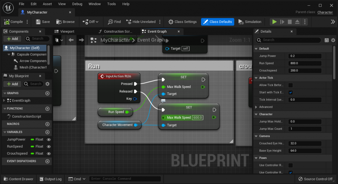
Task: Close the Event Graph tab
Action: click(x=179, y=31)
